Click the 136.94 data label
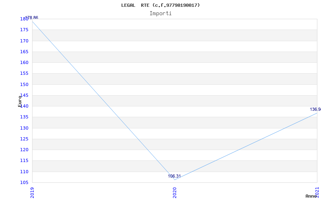Viewport: 321px width, 200px height. (315, 109)
